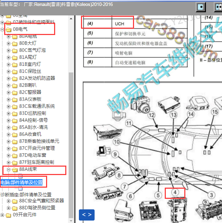Screen dimensions: 222x223
Task: Click the folder icon beside 85A刮水-清洗
Action: [x=15, y=127]
